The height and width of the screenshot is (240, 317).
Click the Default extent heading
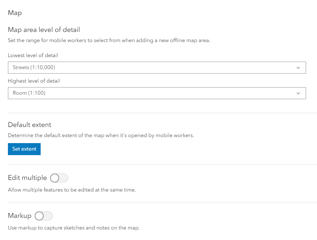pyautogui.click(x=29, y=125)
